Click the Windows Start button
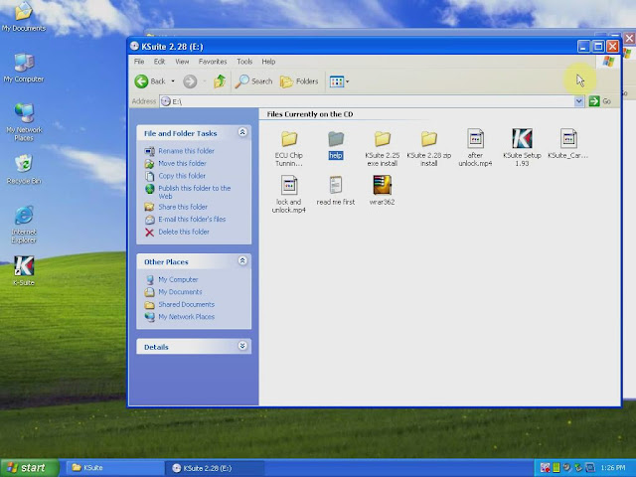Screen dimensions: 636x477 coord(27,467)
